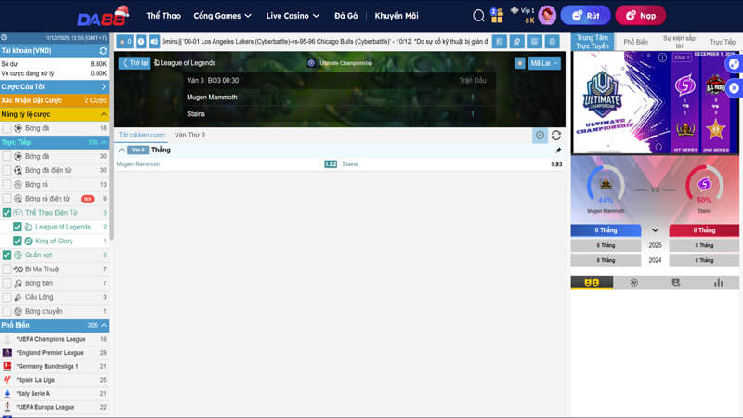Tick the Bóng đá checkbox under Nâng tỷ lệ cược
743x418 pixels.
coord(7,128)
